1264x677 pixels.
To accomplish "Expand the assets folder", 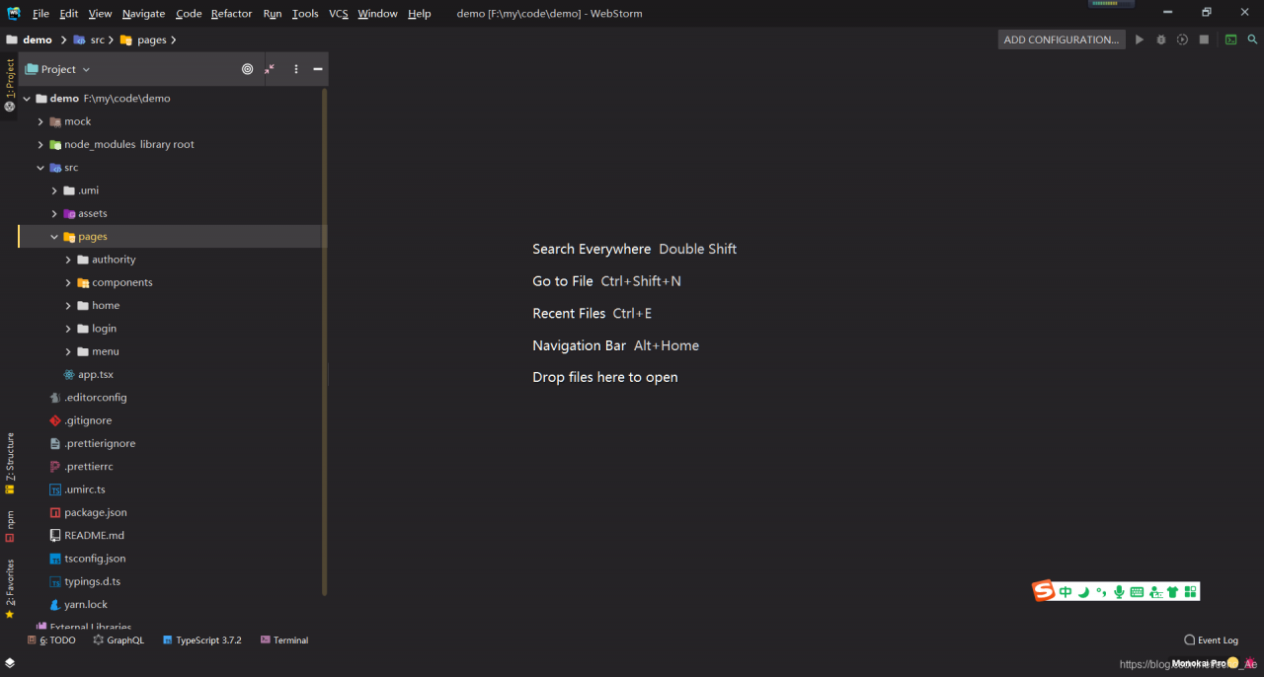I will coord(54,213).
